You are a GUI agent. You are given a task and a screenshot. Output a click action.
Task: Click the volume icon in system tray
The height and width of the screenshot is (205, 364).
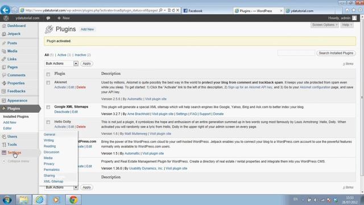316,200
